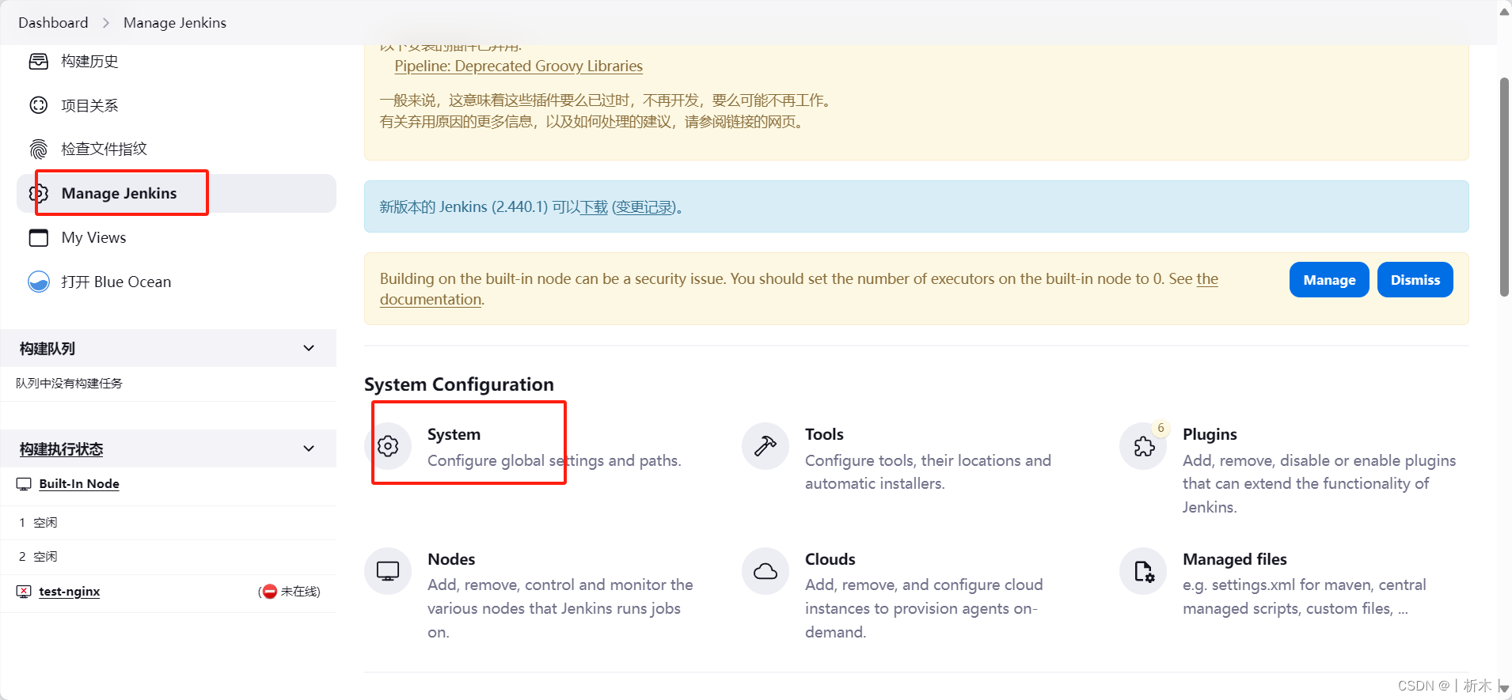
Task: Open the Nodes management title
Action: (451, 559)
